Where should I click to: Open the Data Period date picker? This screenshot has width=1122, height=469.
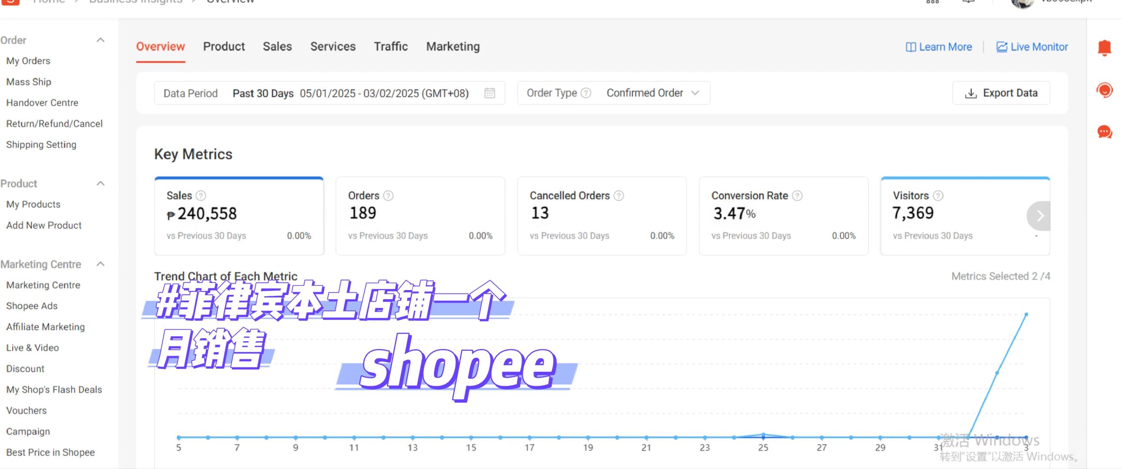tap(329, 93)
